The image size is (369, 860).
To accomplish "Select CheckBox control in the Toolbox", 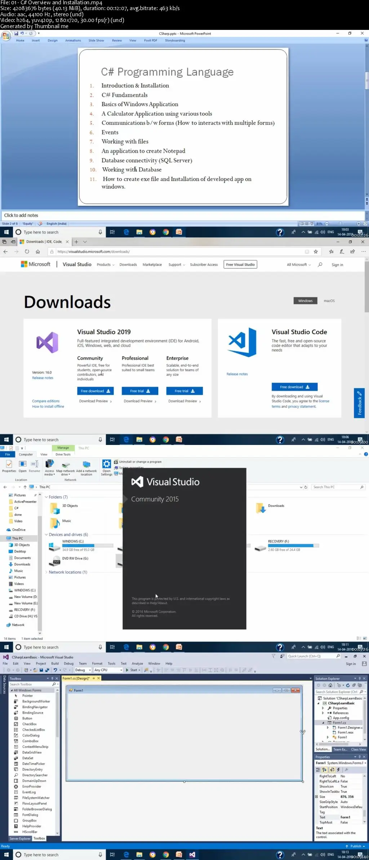I will [29, 724].
